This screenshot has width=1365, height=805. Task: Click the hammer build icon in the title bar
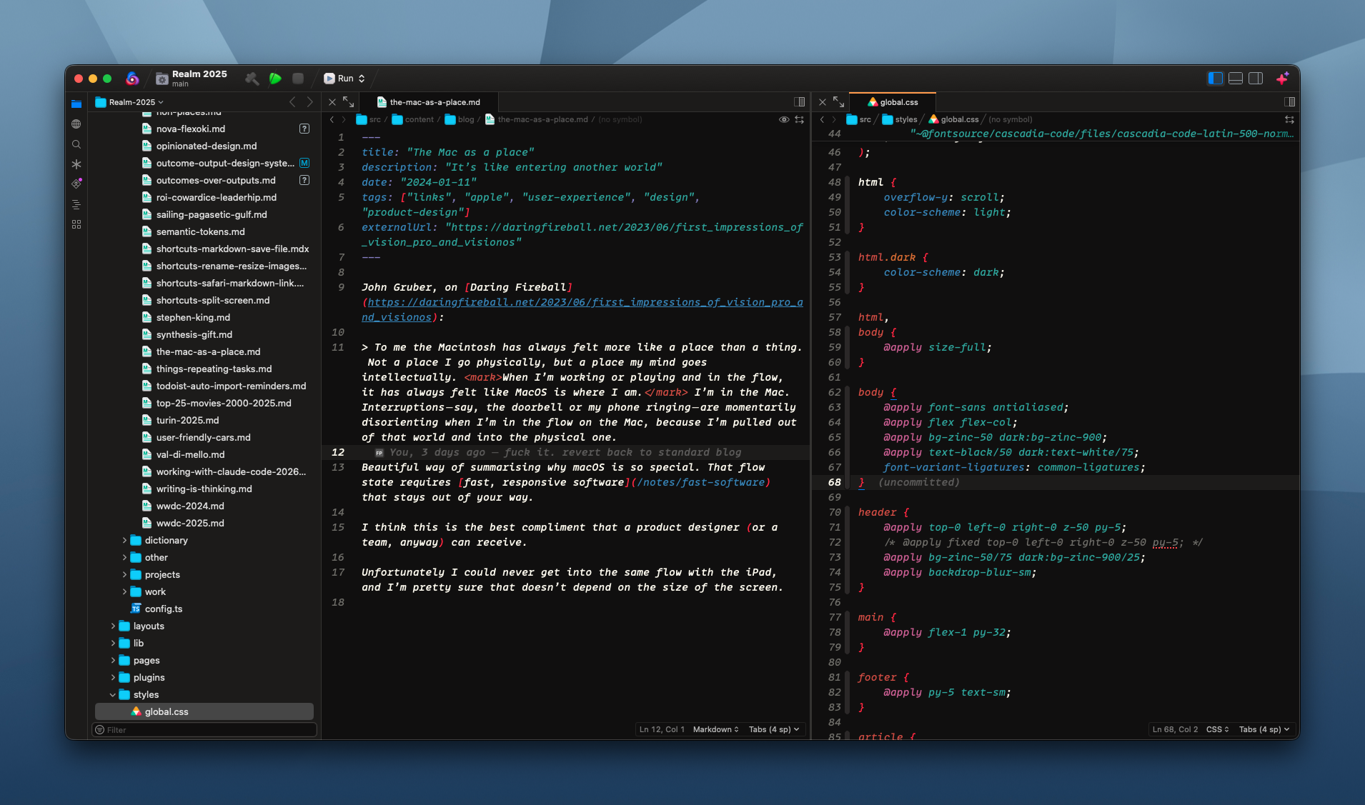click(252, 79)
